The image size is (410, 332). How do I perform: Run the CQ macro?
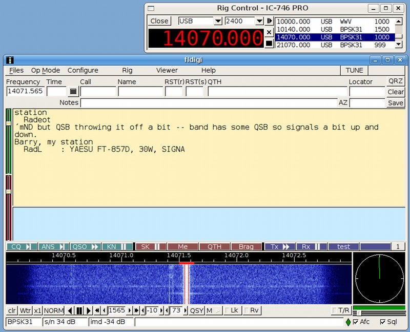click(22, 247)
